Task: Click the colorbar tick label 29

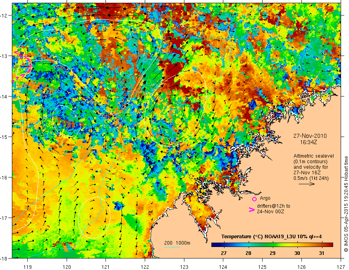Action: (x=272, y=253)
